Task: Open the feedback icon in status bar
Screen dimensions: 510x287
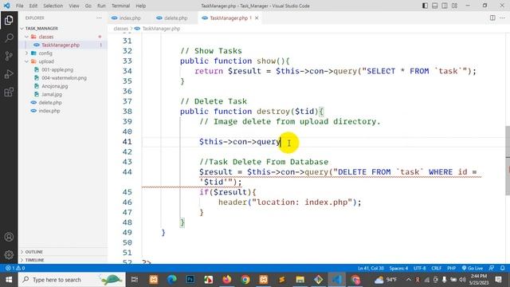Action: pyautogui.click(x=492, y=268)
